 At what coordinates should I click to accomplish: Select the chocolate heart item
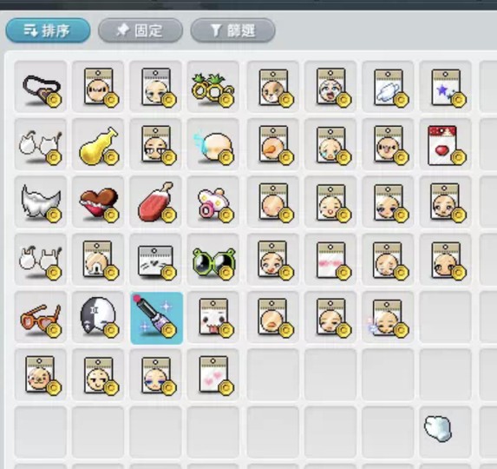[x=98, y=201]
